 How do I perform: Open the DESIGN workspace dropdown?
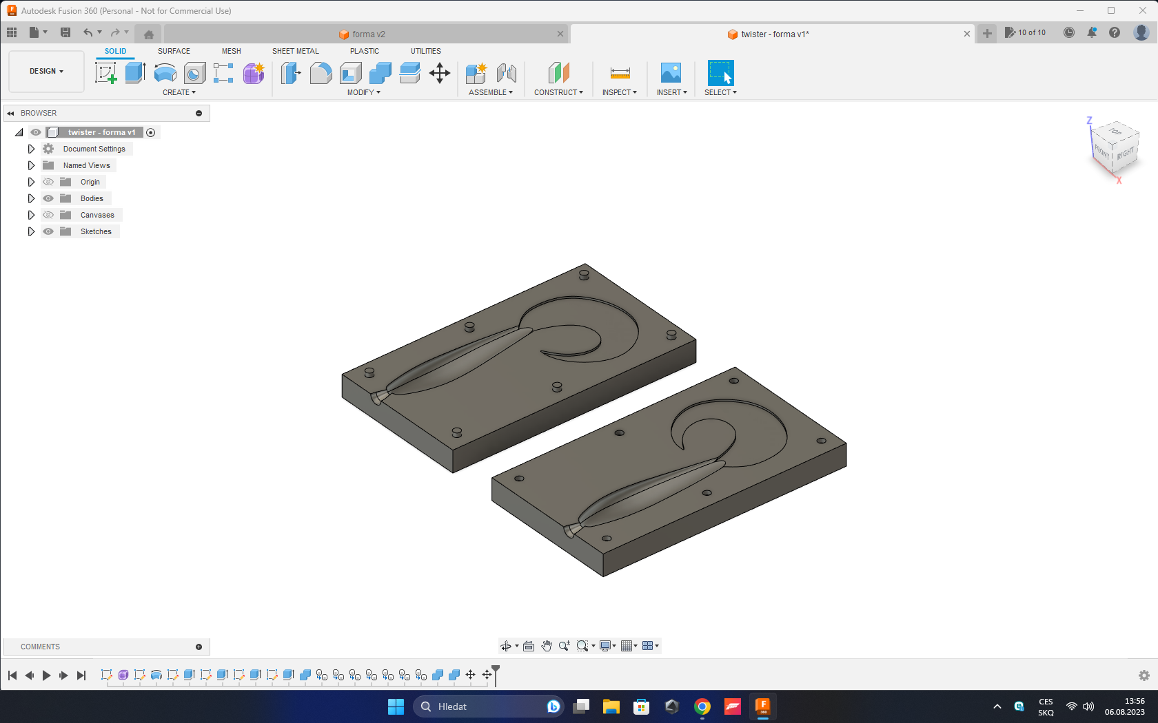click(x=46, y=71)
